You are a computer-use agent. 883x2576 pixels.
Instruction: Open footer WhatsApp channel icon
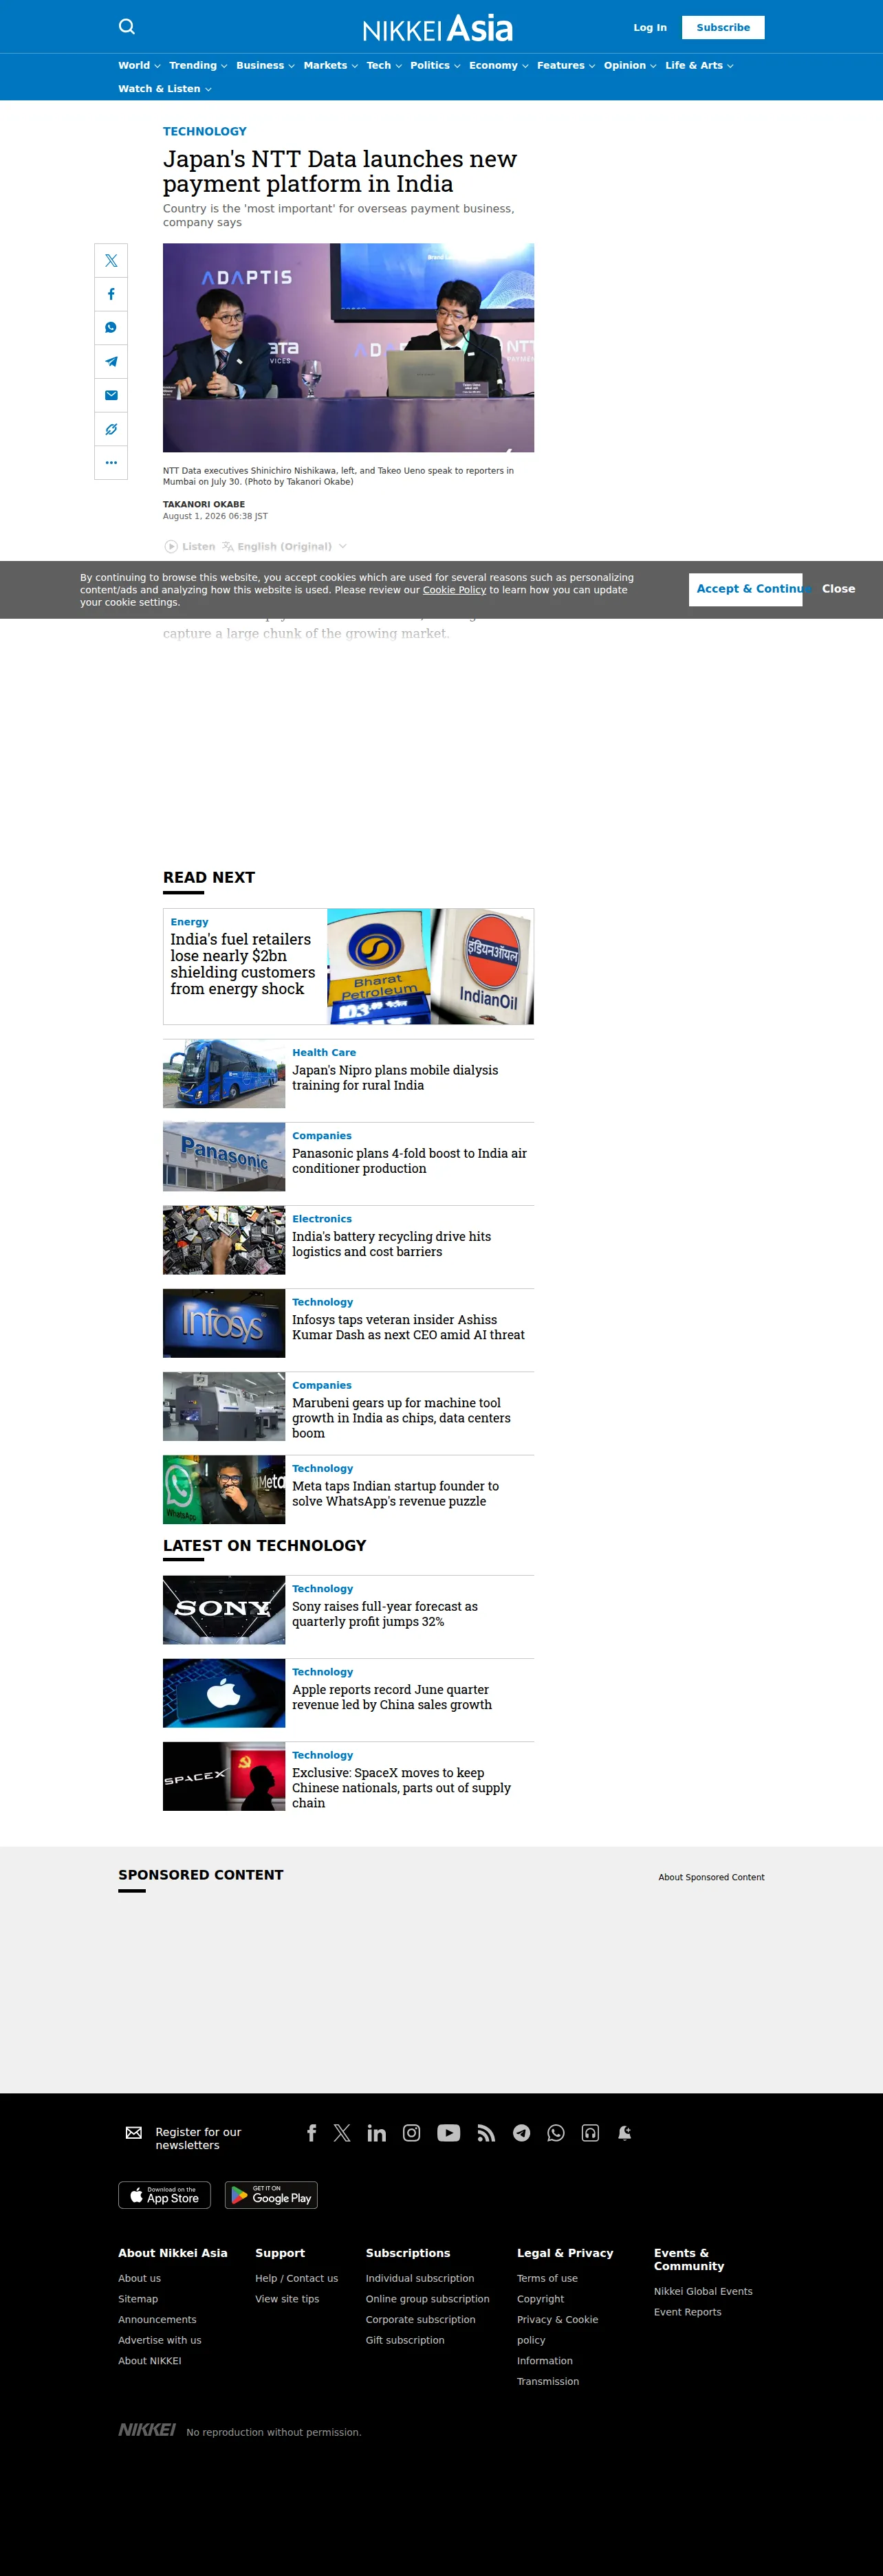point(556,2133)
